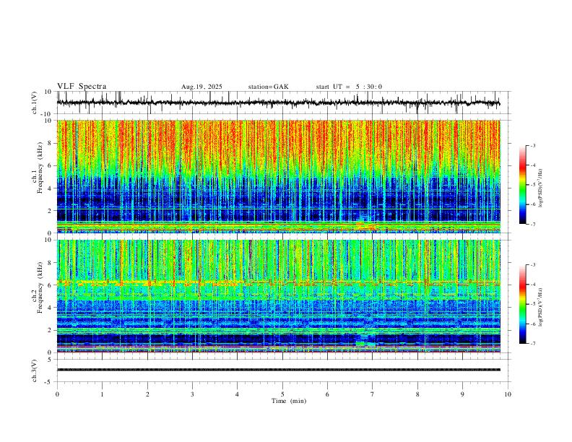This screenshot has height=442, width=572.
Task: Click the '2' tick on time axis
Action: pyautogui.click(x=147, y=394)
